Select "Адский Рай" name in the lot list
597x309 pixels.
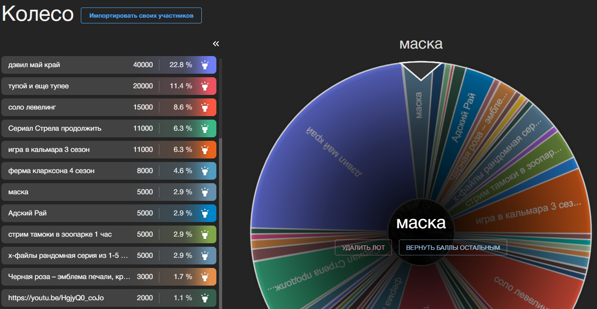tap(27, 213)
